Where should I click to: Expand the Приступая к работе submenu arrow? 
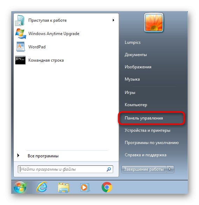tap(114, 20)
